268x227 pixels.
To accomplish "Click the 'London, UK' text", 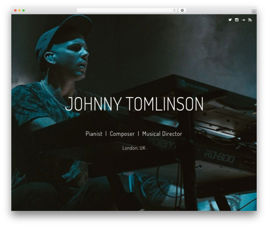I will [134, 148].
